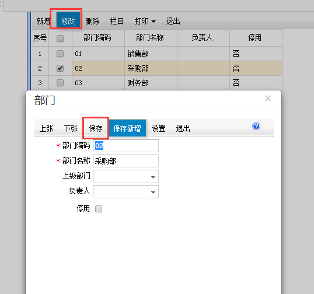
Task: Uncheck the checkbox for row 采购部
Action: pyautogui.click(x=60, y=68)
